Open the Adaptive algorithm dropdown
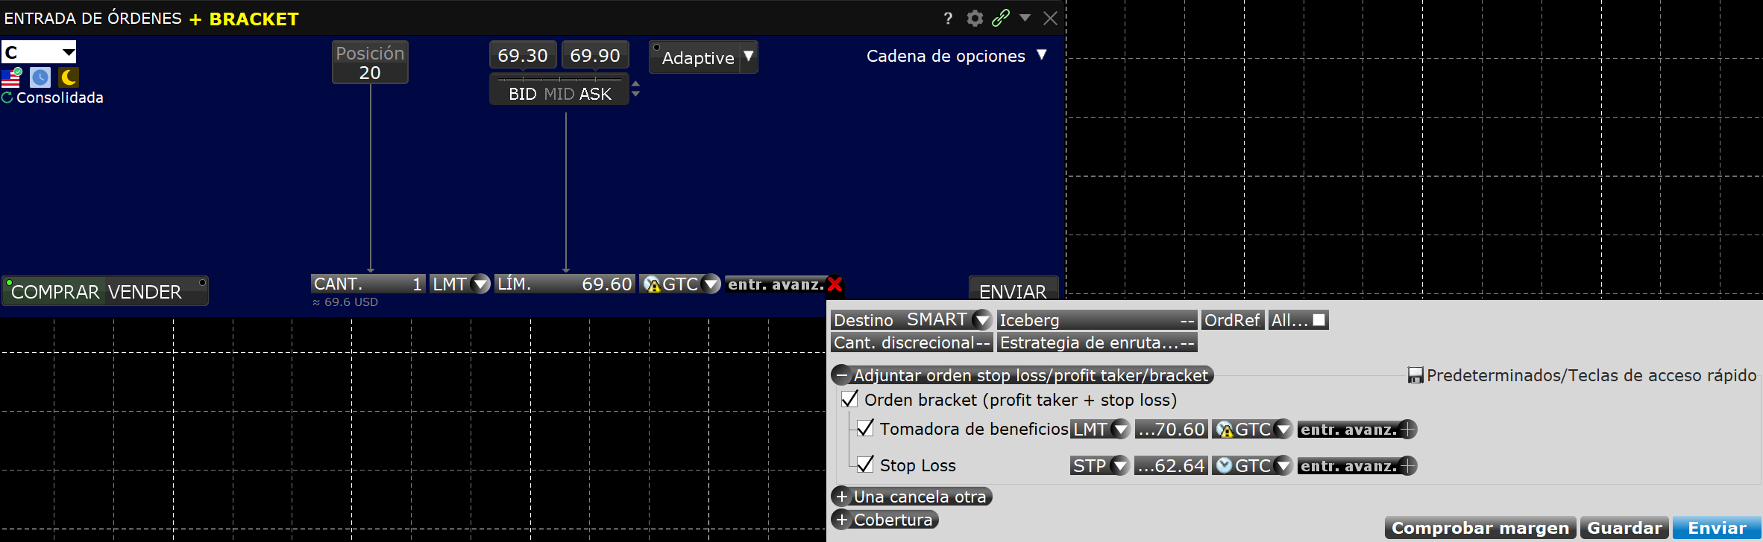The width and height of the screenshot is (1763, 542). point(748,57)
